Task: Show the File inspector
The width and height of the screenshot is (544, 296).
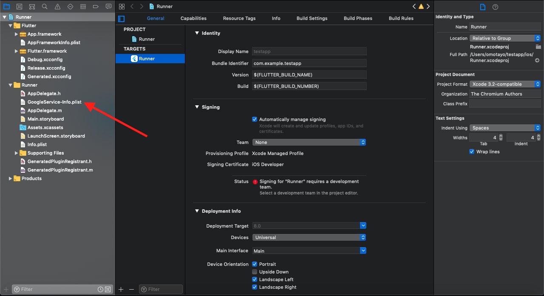Action: tap(482, 7)
